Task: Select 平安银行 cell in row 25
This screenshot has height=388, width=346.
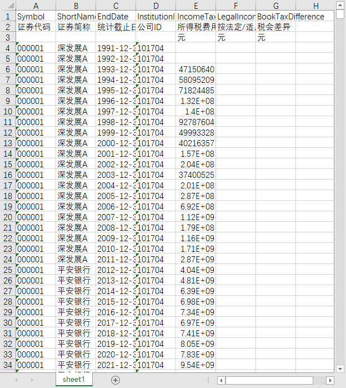Action: click(x=76, y=270)
